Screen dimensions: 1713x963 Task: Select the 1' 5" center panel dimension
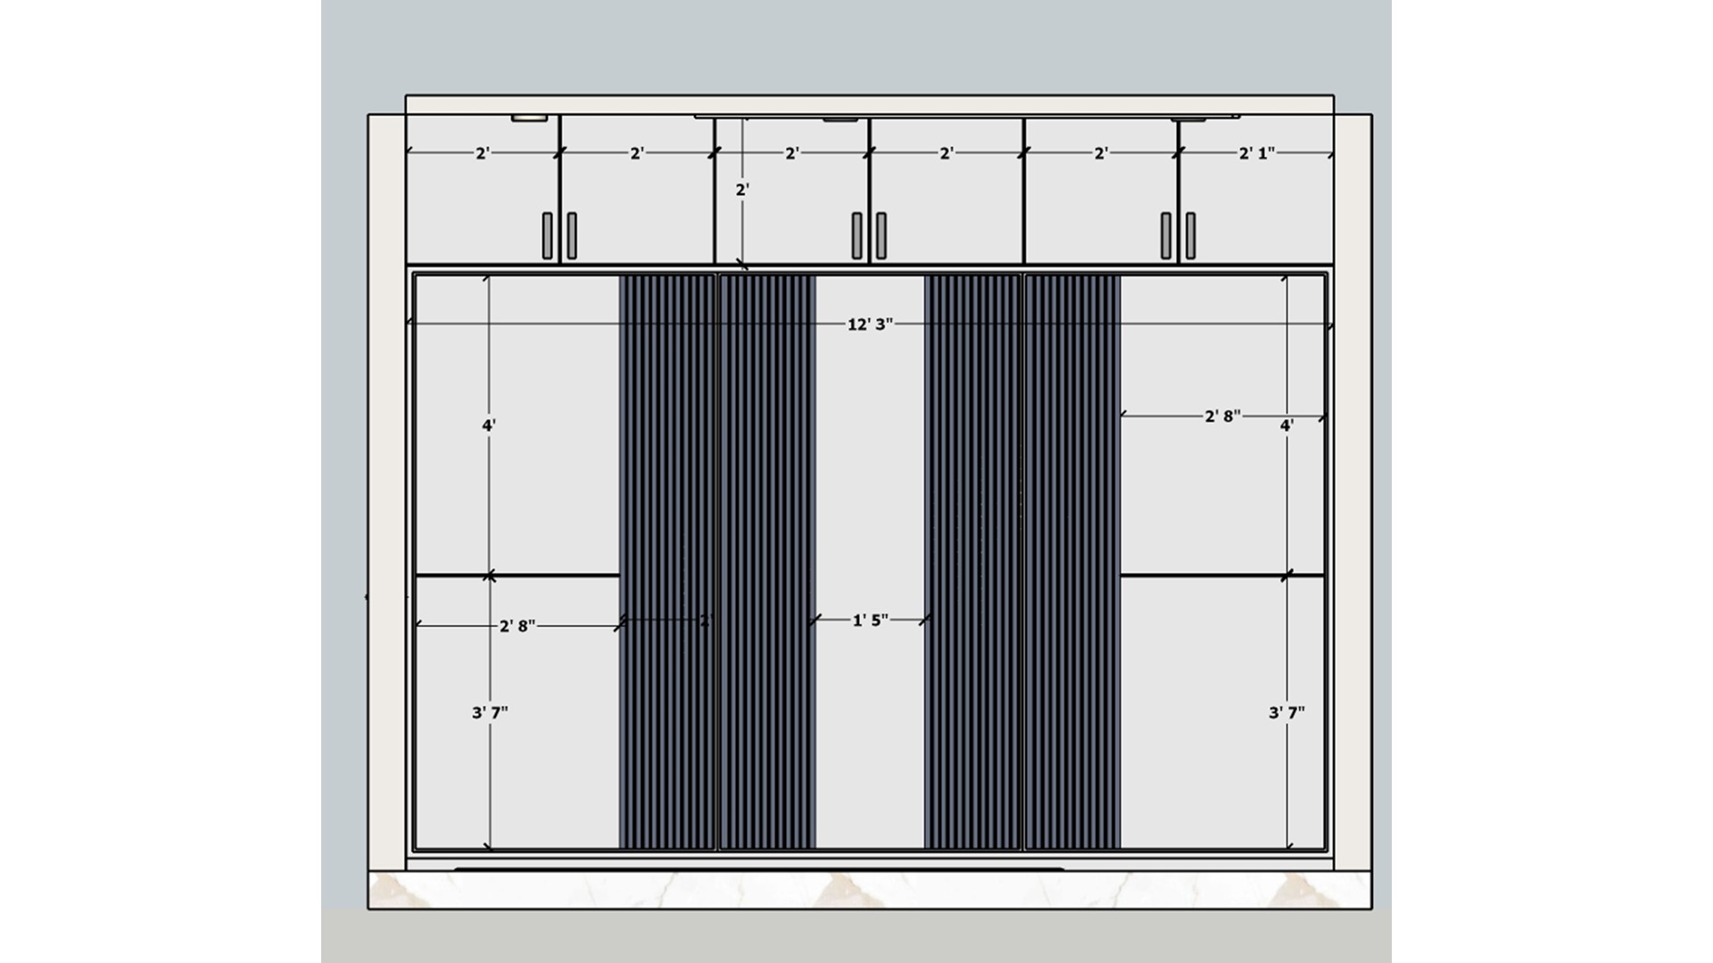pyautogui.click(x=870, y=620)
